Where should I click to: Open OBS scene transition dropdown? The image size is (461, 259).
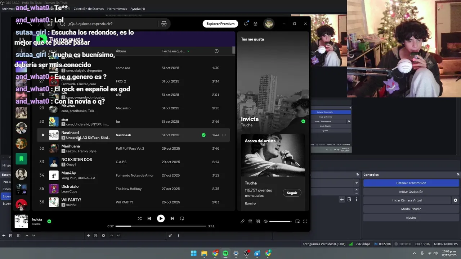357,183
